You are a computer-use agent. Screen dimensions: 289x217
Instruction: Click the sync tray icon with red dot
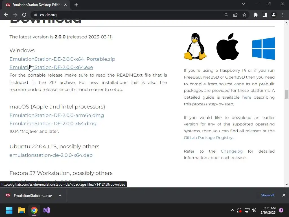(x=239, y=210)
